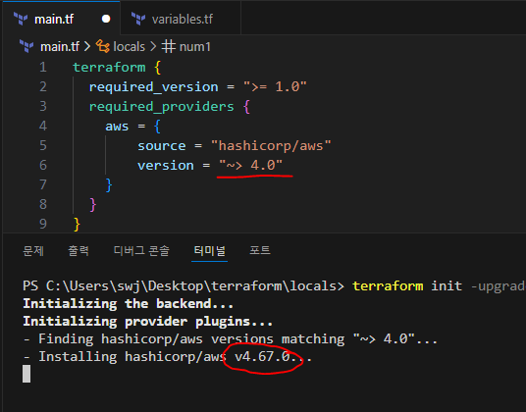The height and width of the screenshot is (412, 526).
Task: Switch to the main.tf editor tab
Action: [61, 19]
